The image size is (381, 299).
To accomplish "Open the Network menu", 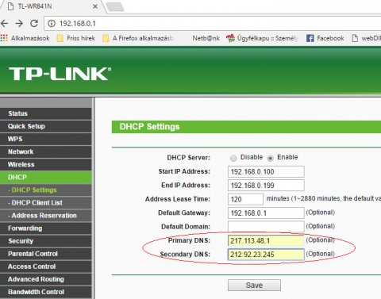I will 46,151.
